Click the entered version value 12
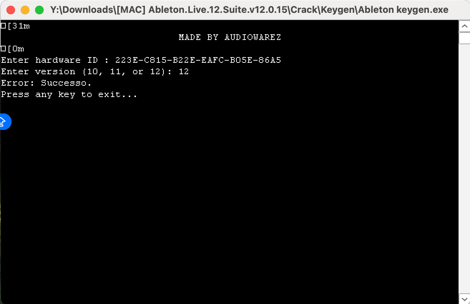The width and height of the screenshot is (470, 304). 184,71
